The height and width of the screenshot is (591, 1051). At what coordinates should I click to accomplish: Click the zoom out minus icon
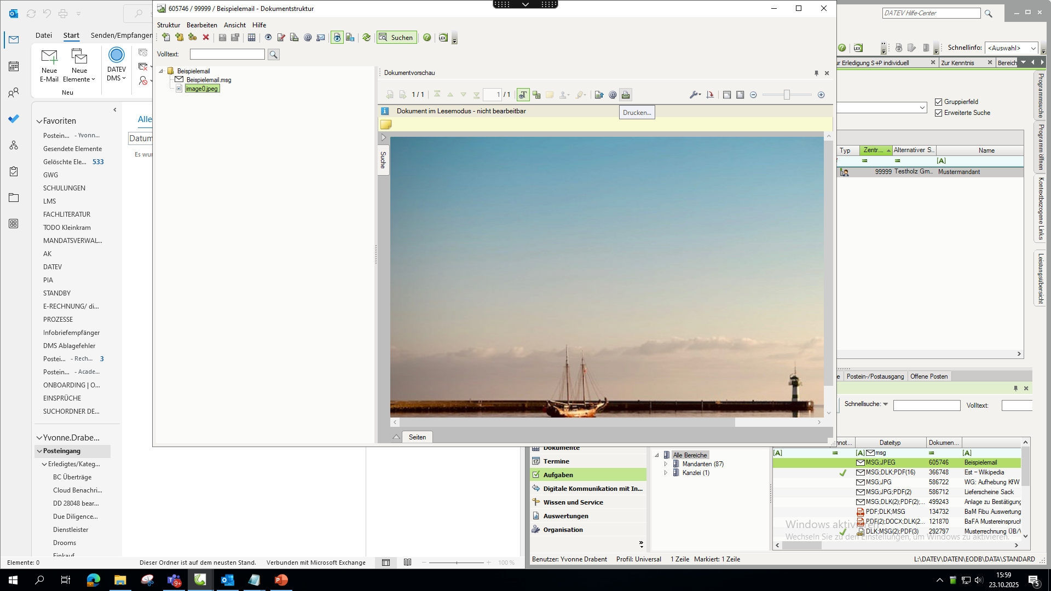tap(753, 95)
